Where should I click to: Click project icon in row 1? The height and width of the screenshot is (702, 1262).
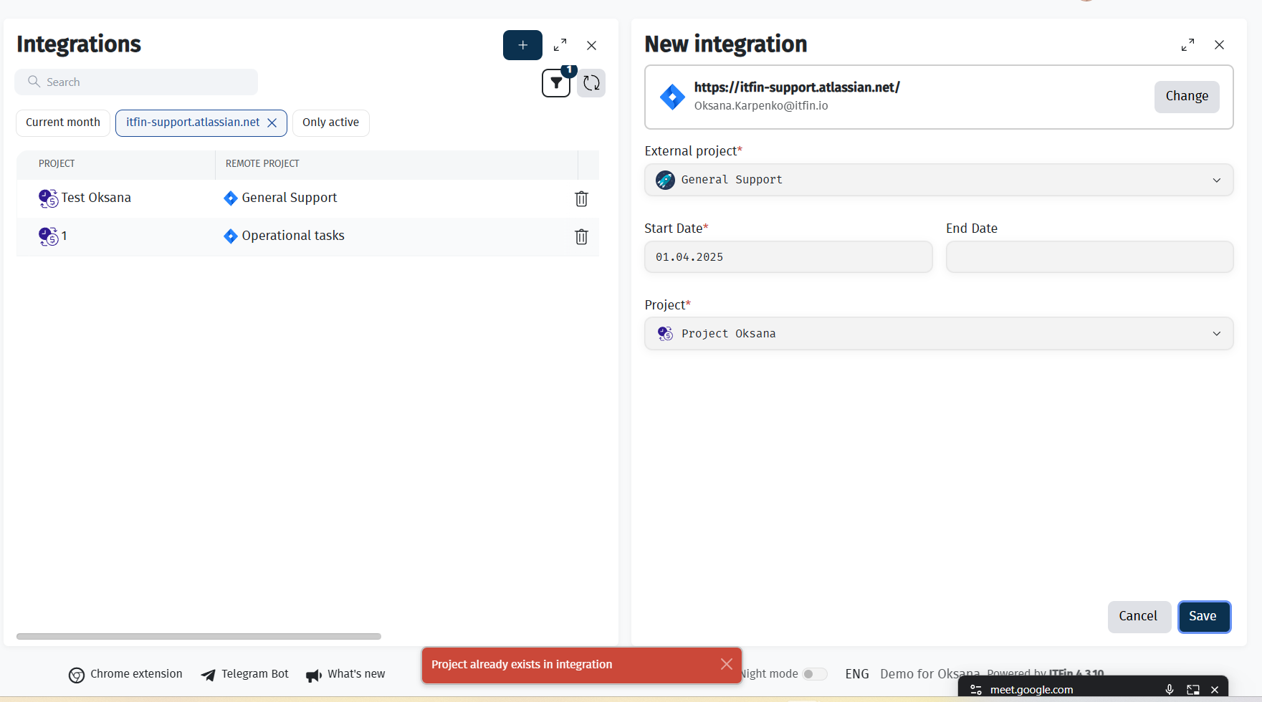(48, 236)
